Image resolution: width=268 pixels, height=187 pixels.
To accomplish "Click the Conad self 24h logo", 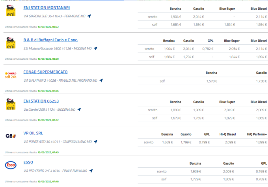I will pyautogui.click(x=11, y=75).
